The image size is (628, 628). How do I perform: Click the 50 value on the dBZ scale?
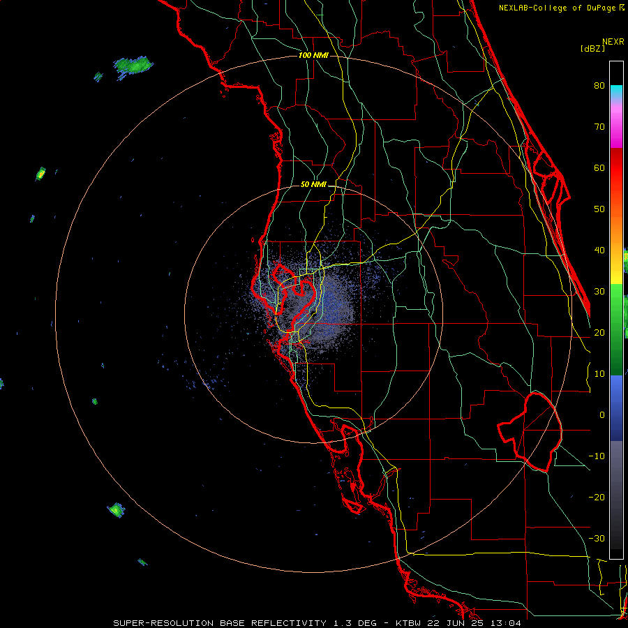(x=599, y=209)
